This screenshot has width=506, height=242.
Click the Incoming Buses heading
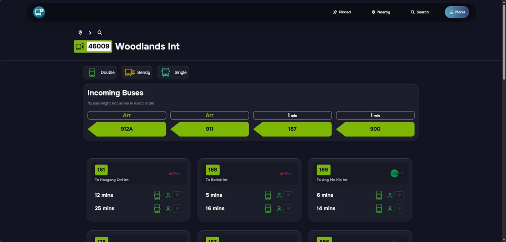point(116,93)
